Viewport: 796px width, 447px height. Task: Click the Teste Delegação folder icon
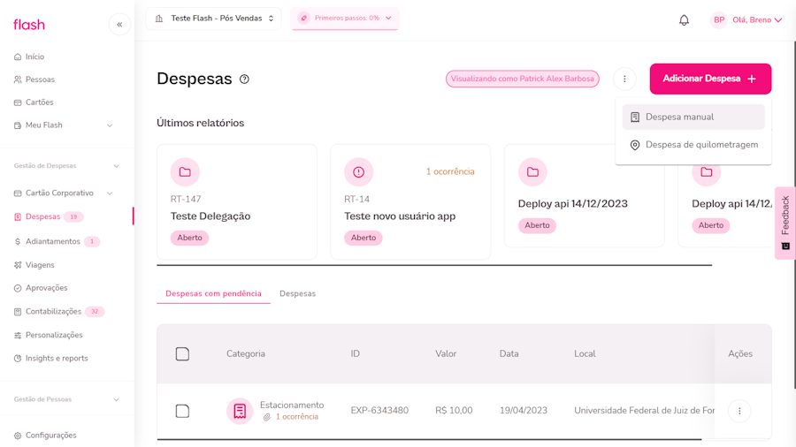point(185,172)
